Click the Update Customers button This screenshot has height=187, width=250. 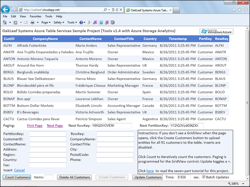pyautogui.click(x=148, y=177)
